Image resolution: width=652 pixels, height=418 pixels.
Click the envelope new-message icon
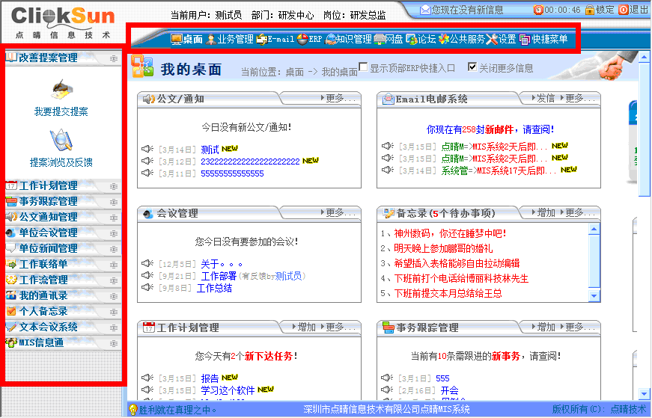pos(425,10)
